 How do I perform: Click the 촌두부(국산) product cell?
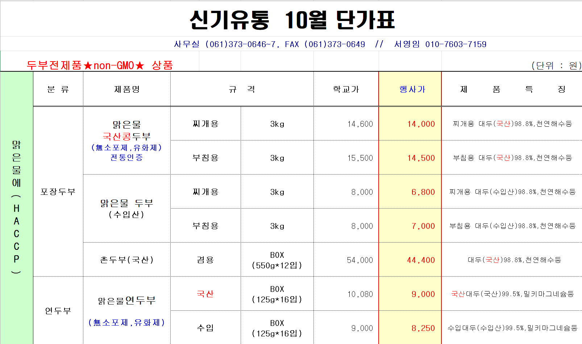127,260
